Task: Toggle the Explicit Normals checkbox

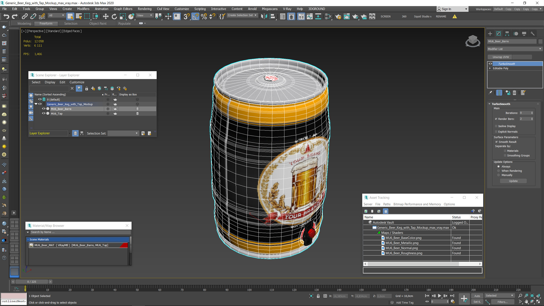Action: 496,132
